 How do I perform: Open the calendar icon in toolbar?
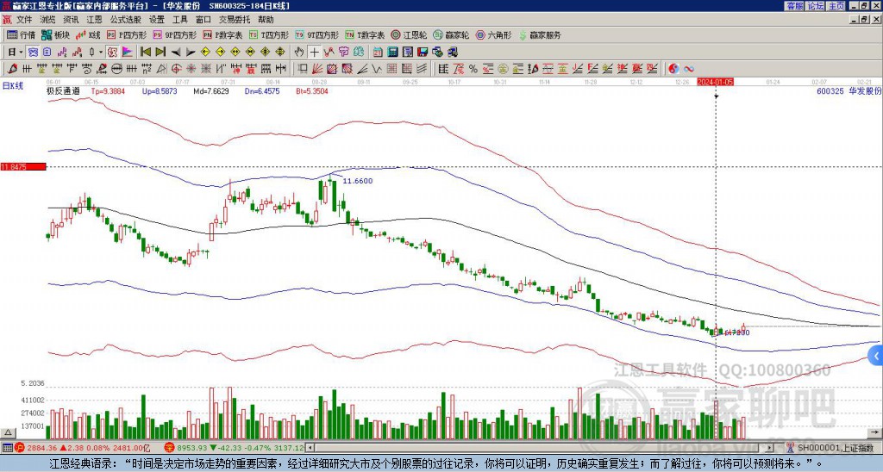click(378, 53)
